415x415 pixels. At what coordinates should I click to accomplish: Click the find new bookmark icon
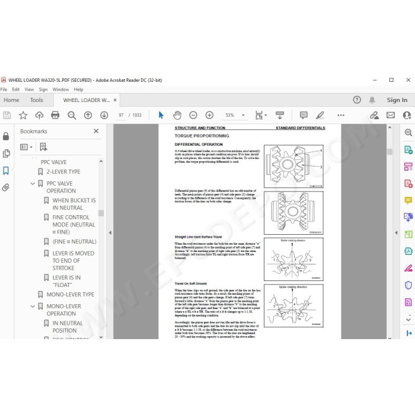(x=43, y=146)
